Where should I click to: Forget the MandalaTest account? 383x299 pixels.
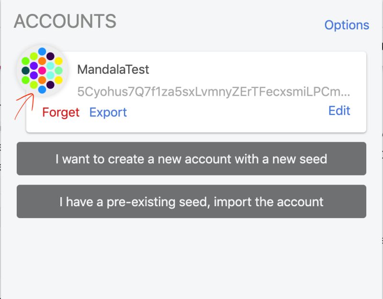tap(61, 112)
